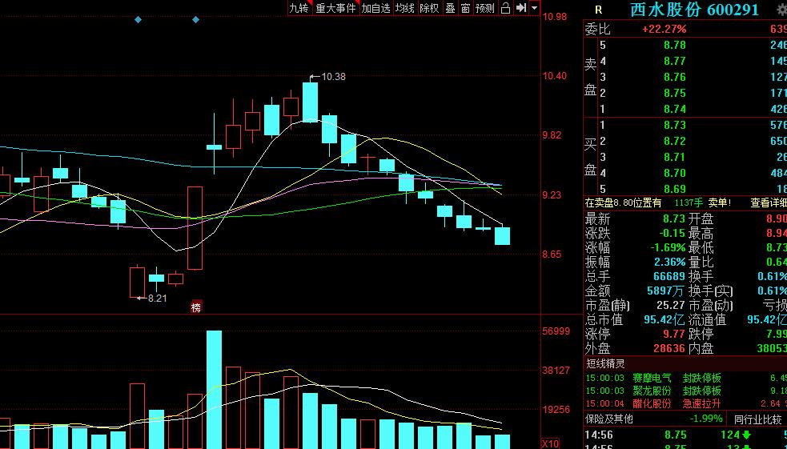
Task: Click sell level 5 price 8.78
Action: coord(675,45)
